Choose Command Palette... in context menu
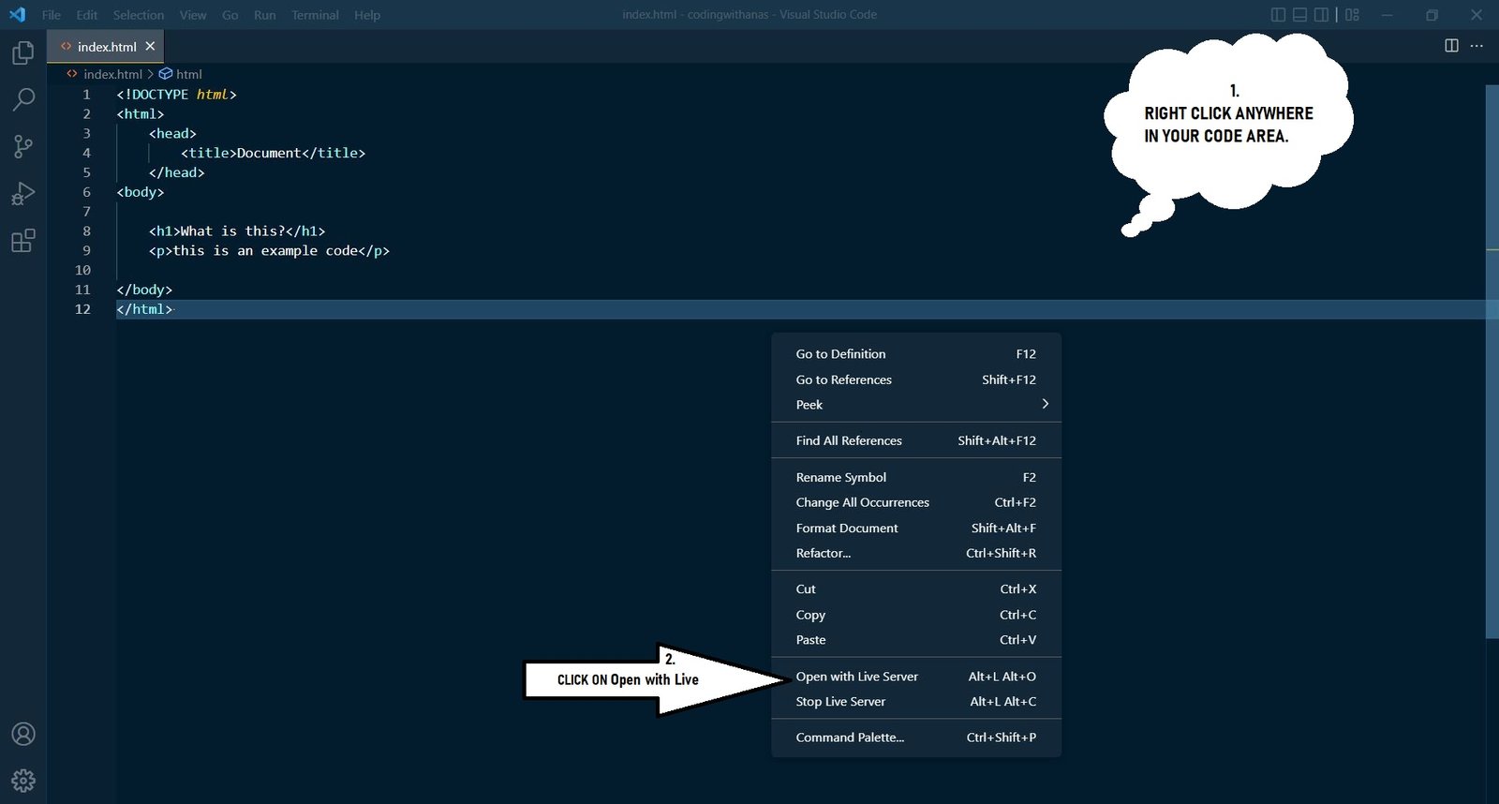The image size is (1499, 804). pos(916,737)
